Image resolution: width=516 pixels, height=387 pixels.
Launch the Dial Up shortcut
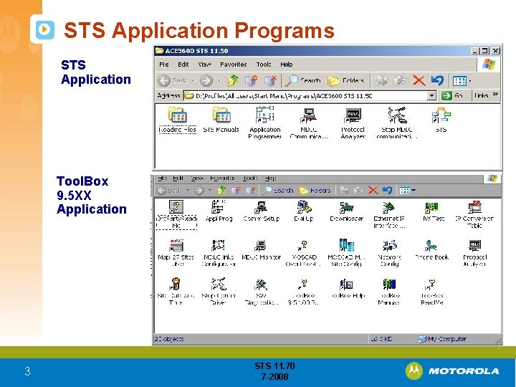[304, 211]
